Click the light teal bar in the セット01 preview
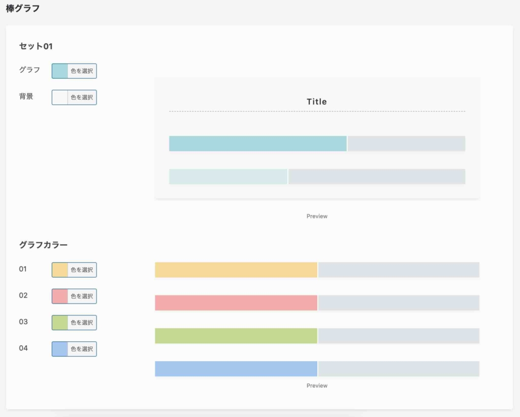The image size is (520, 417). 228,176
